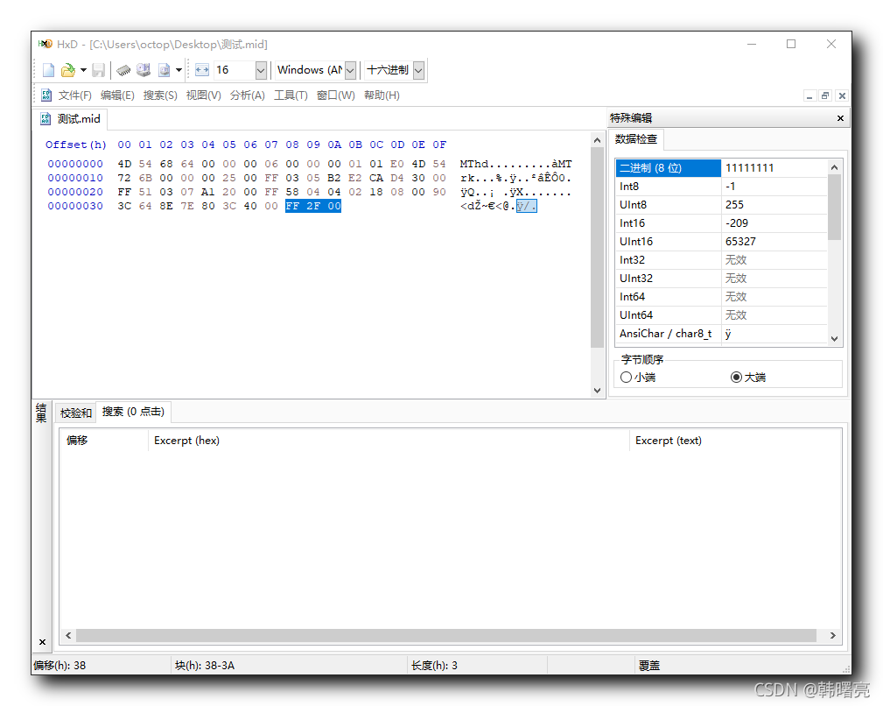This screenshot has width=883, height=706.
Task: Open the 窗口(W) menu
Action: tap(336, 95)
